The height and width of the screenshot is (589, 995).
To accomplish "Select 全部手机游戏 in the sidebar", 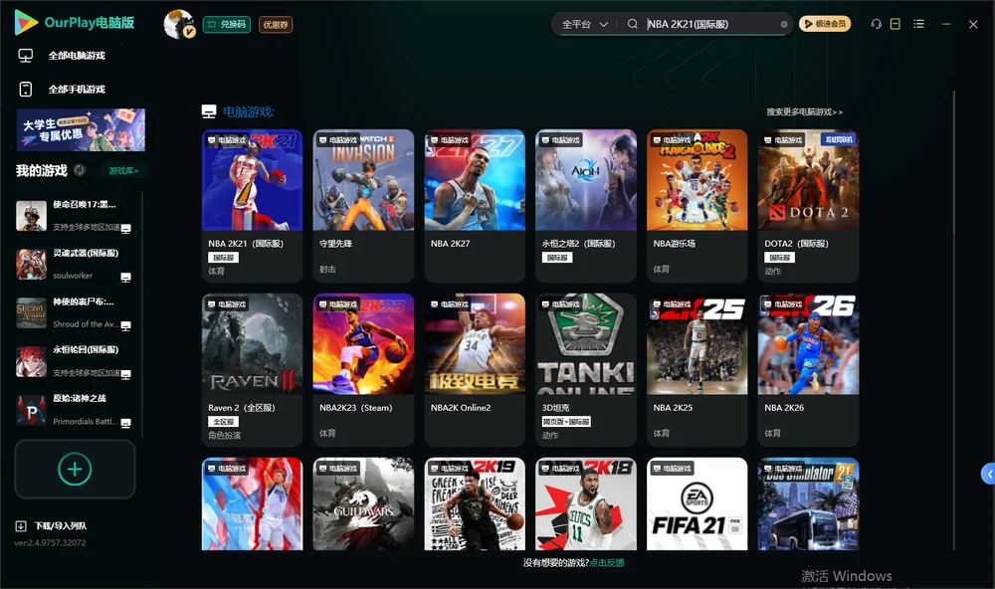I will [77, 89].
